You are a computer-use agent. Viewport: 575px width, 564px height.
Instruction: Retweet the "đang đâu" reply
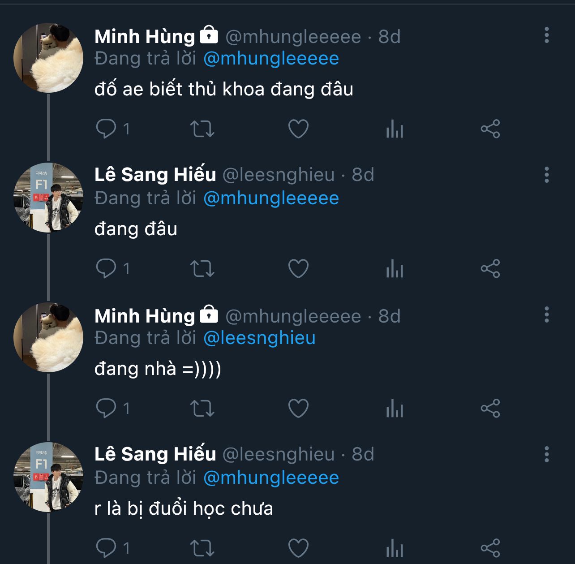pos(202,269)
